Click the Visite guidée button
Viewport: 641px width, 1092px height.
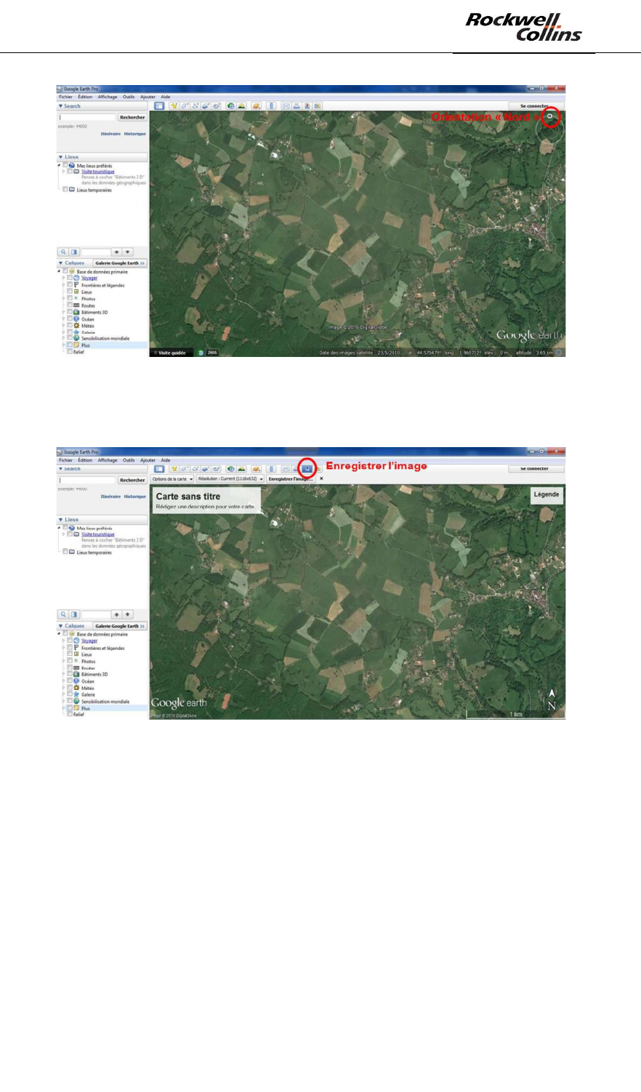coord(170,353)
